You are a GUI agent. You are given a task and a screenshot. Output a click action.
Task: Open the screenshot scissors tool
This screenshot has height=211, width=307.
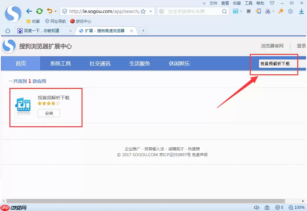(268, 11)
